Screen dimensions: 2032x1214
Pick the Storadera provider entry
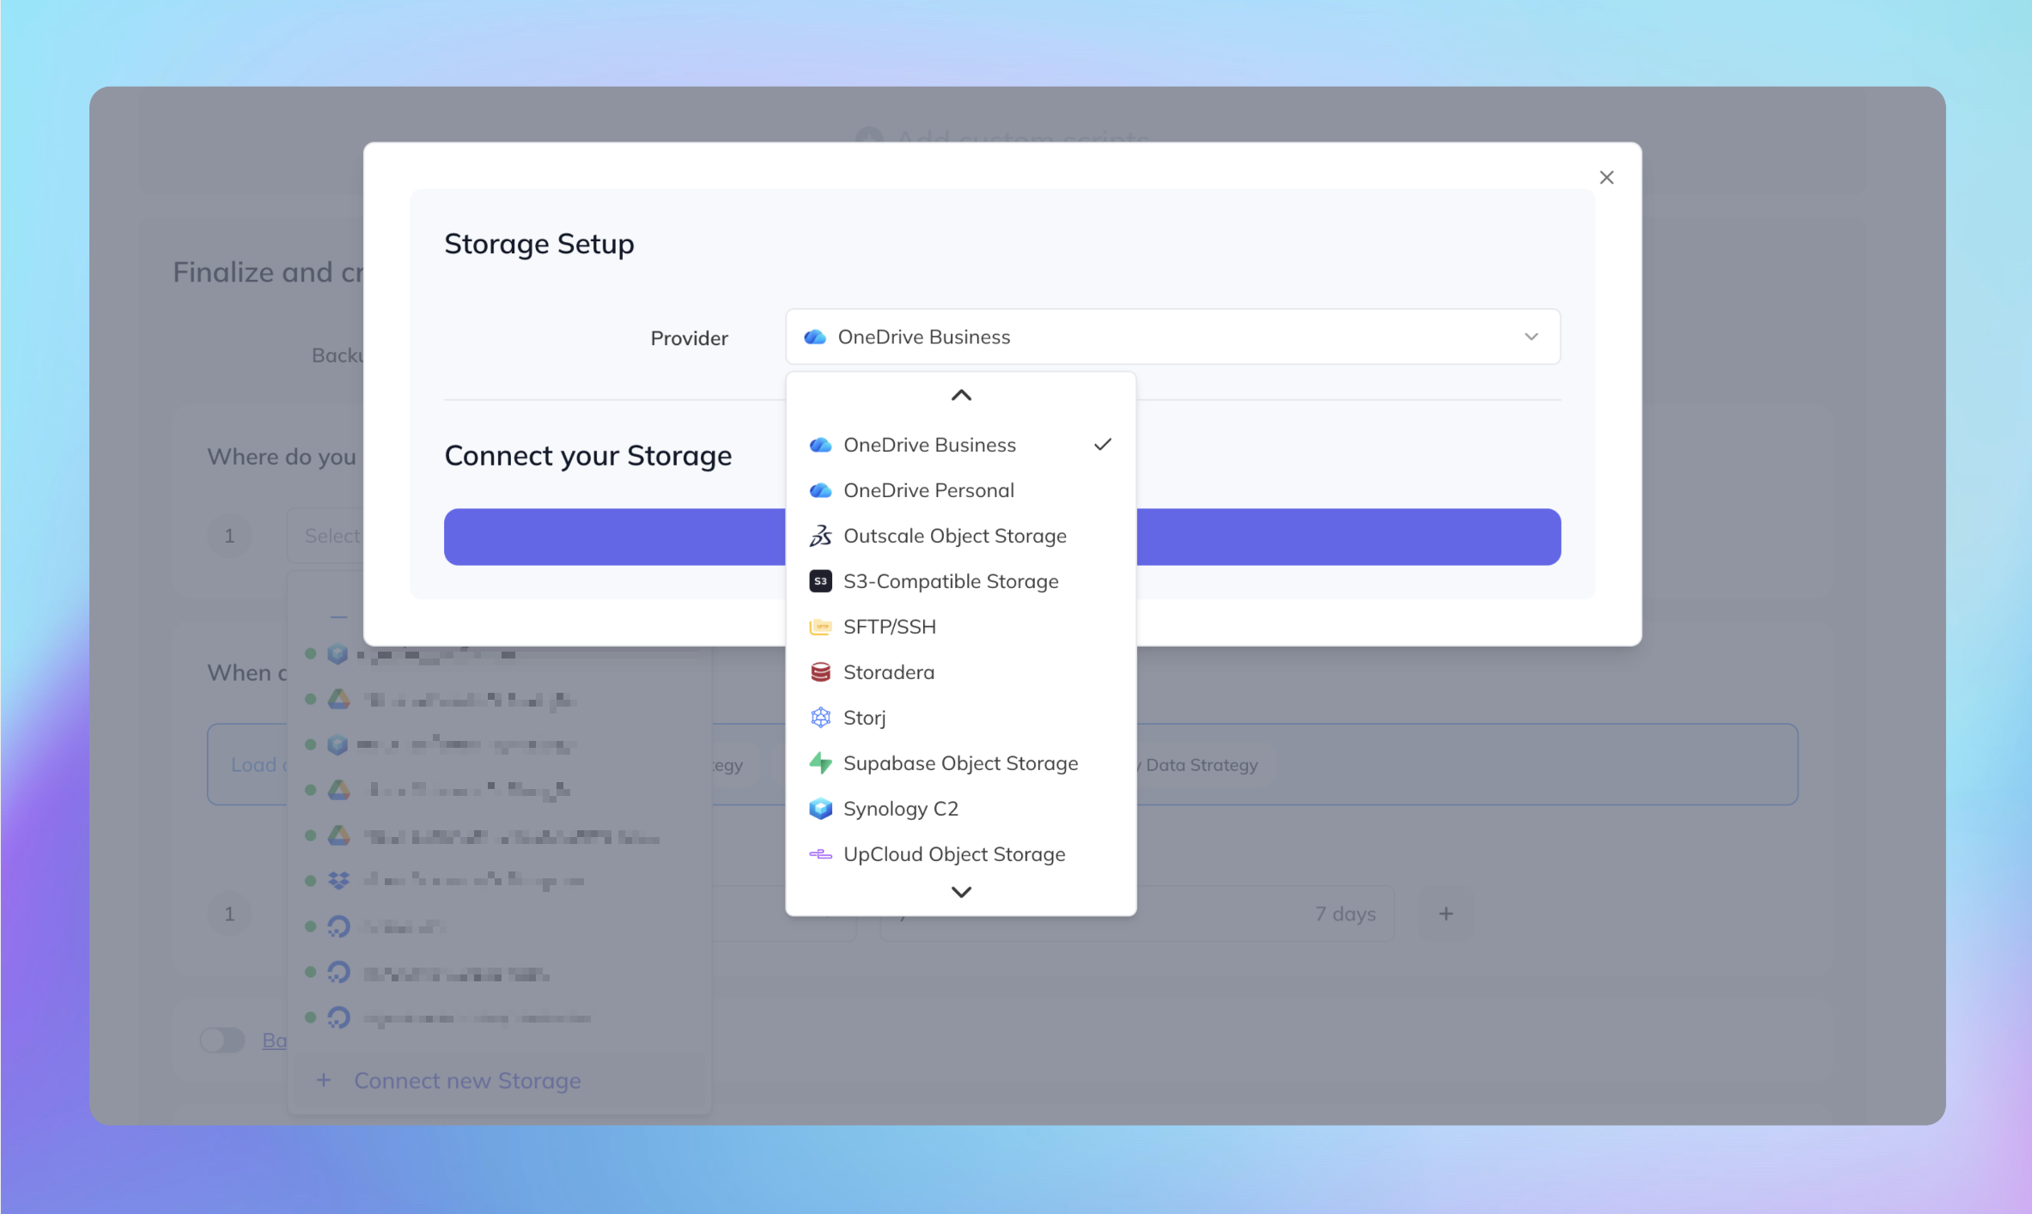click(889, 672)
